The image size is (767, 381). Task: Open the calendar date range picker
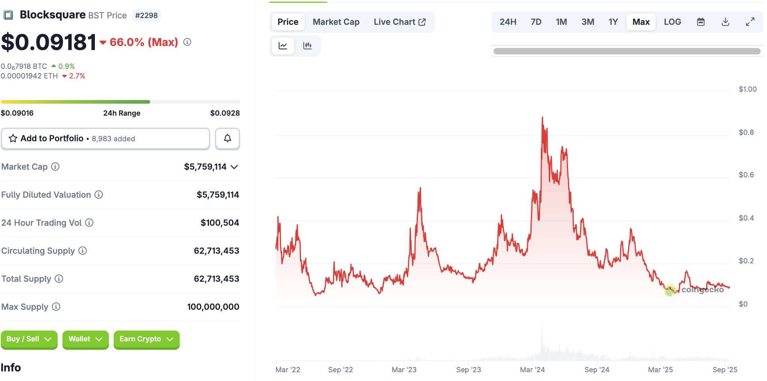pos(701,22)
